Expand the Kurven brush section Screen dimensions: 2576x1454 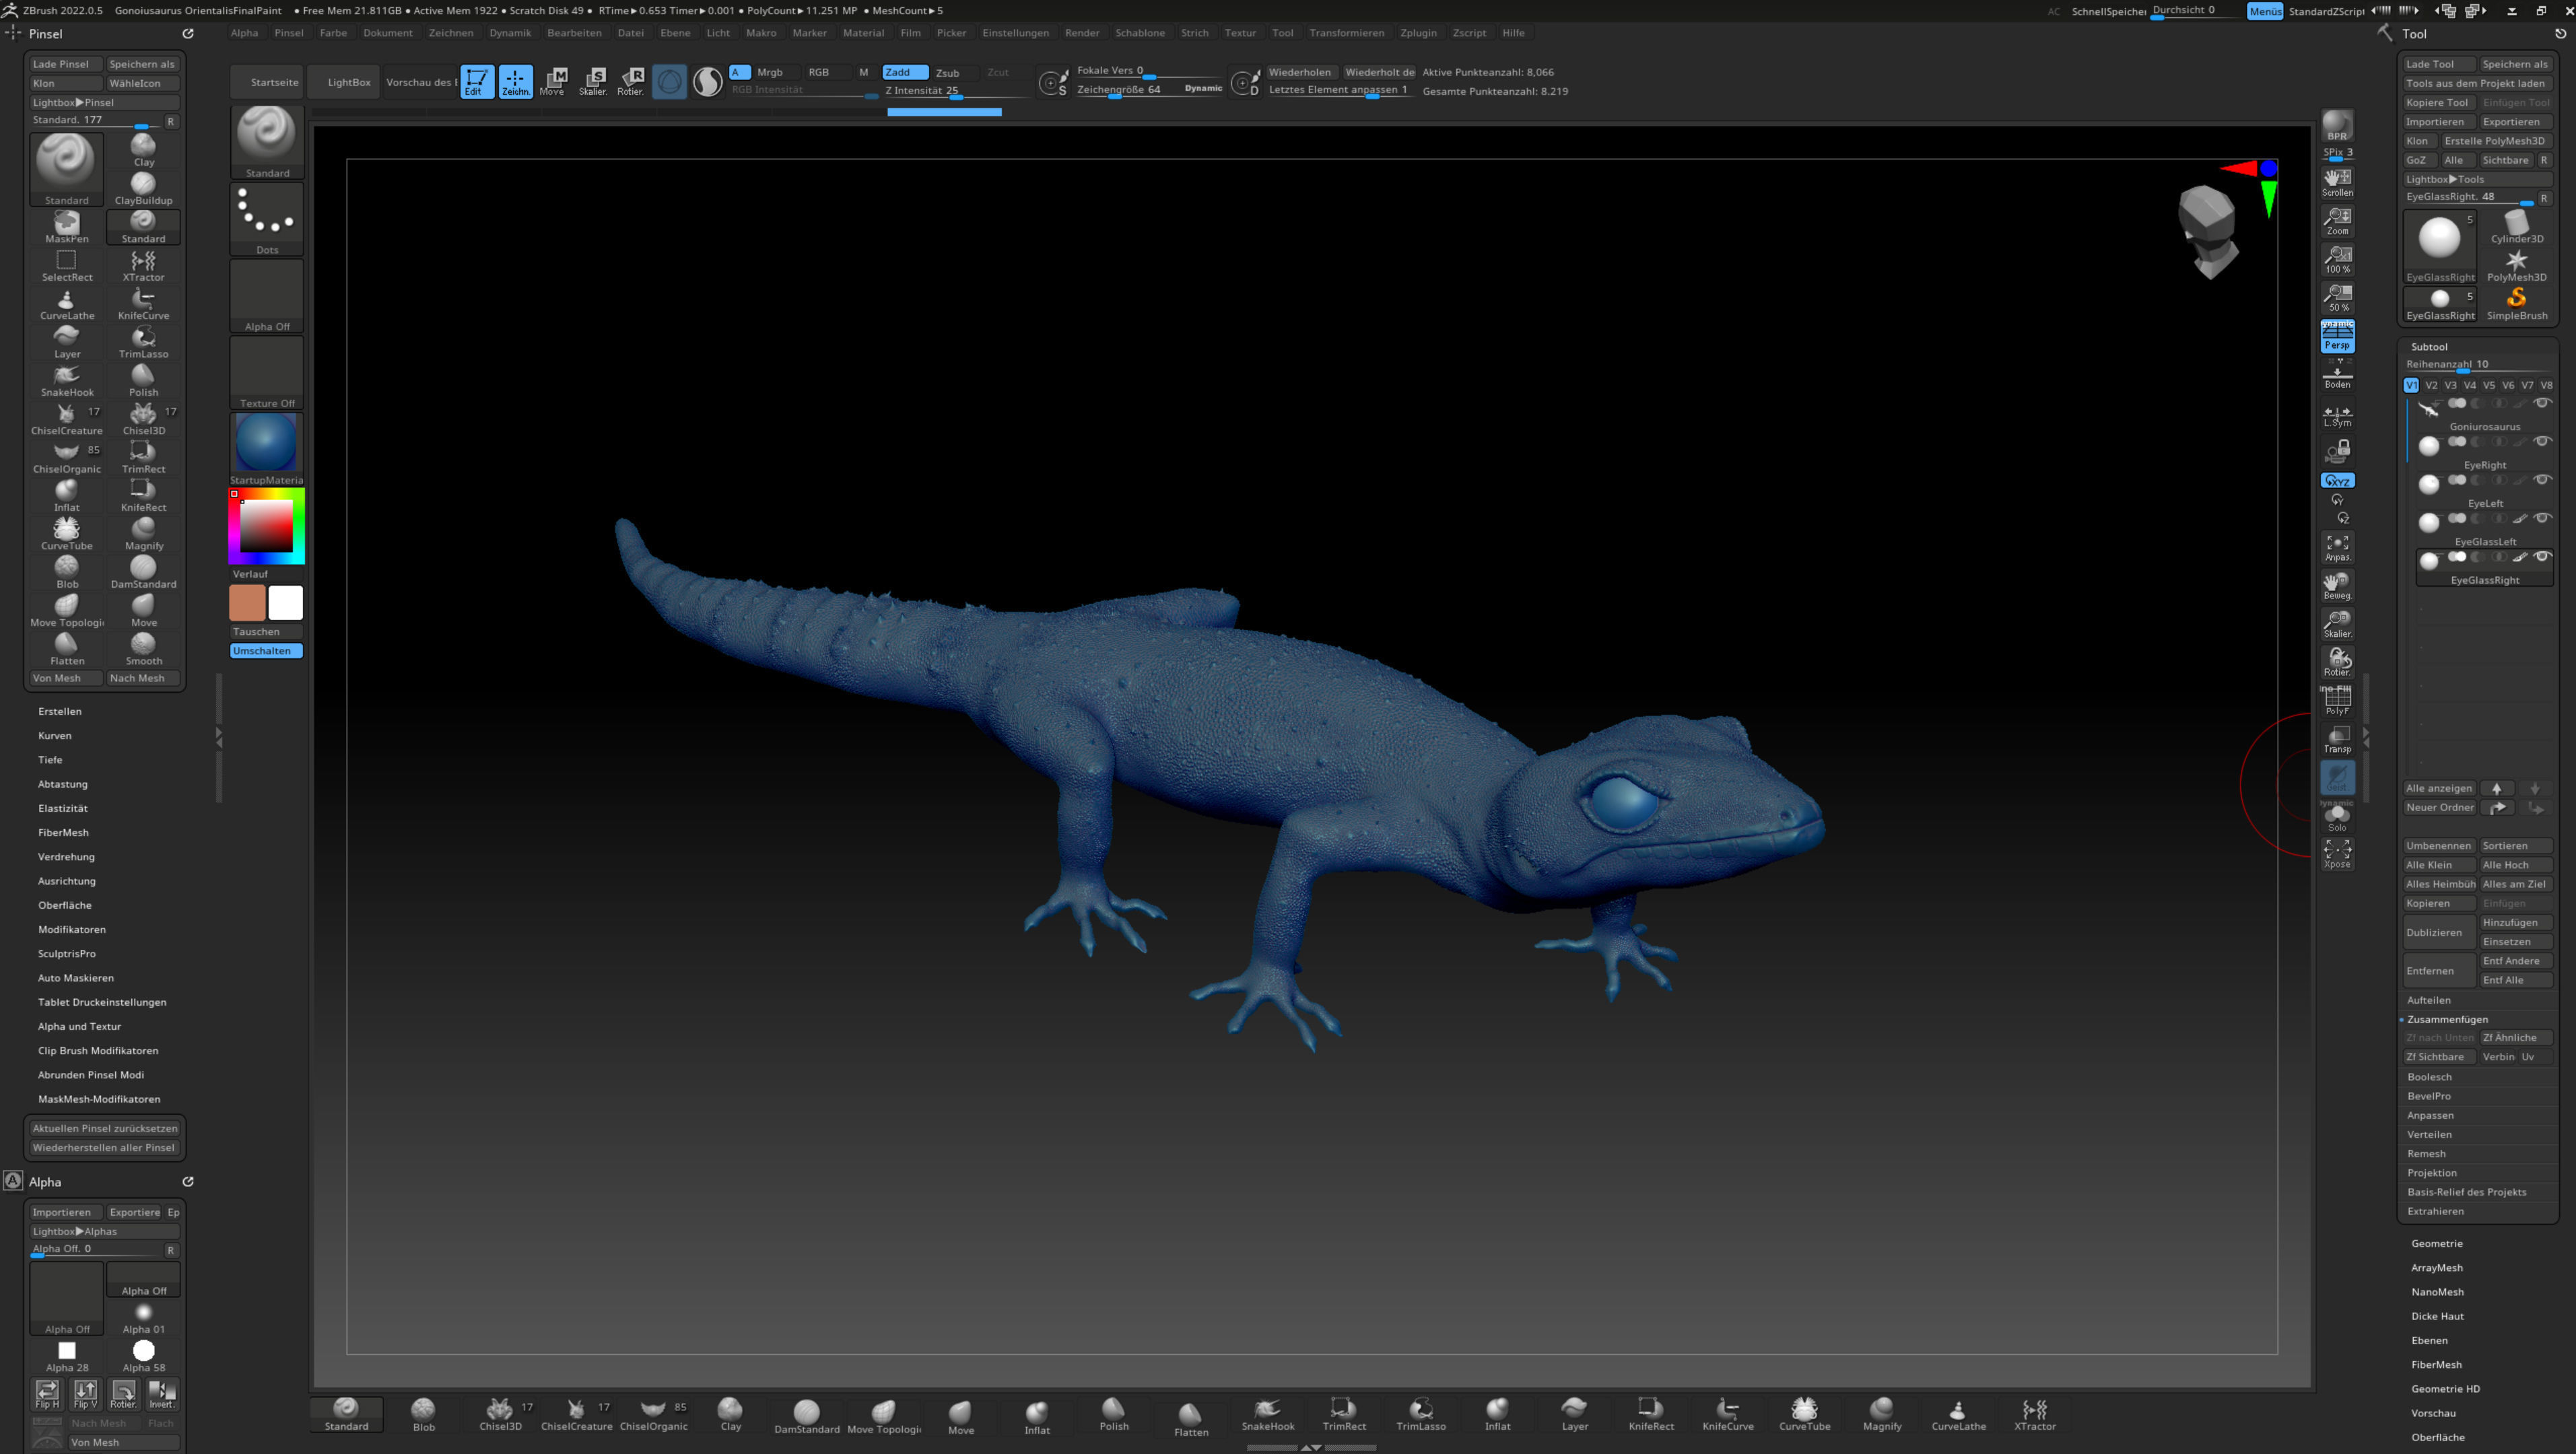[x=55, y=735]
